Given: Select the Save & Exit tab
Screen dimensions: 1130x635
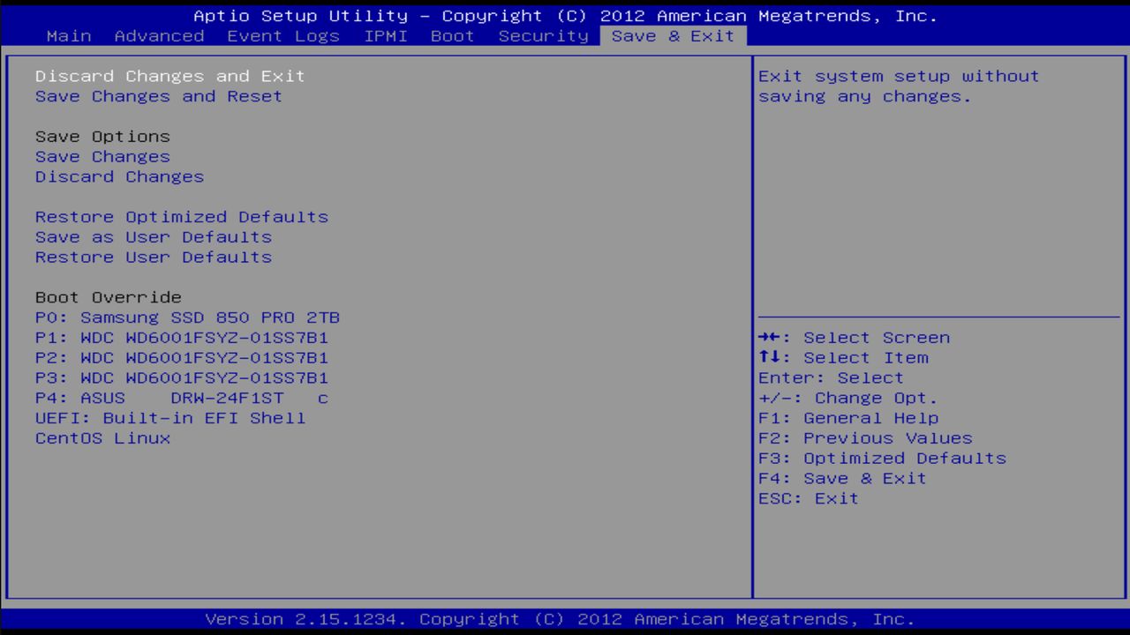Looking at the screenshot, I should click(673, 36).
